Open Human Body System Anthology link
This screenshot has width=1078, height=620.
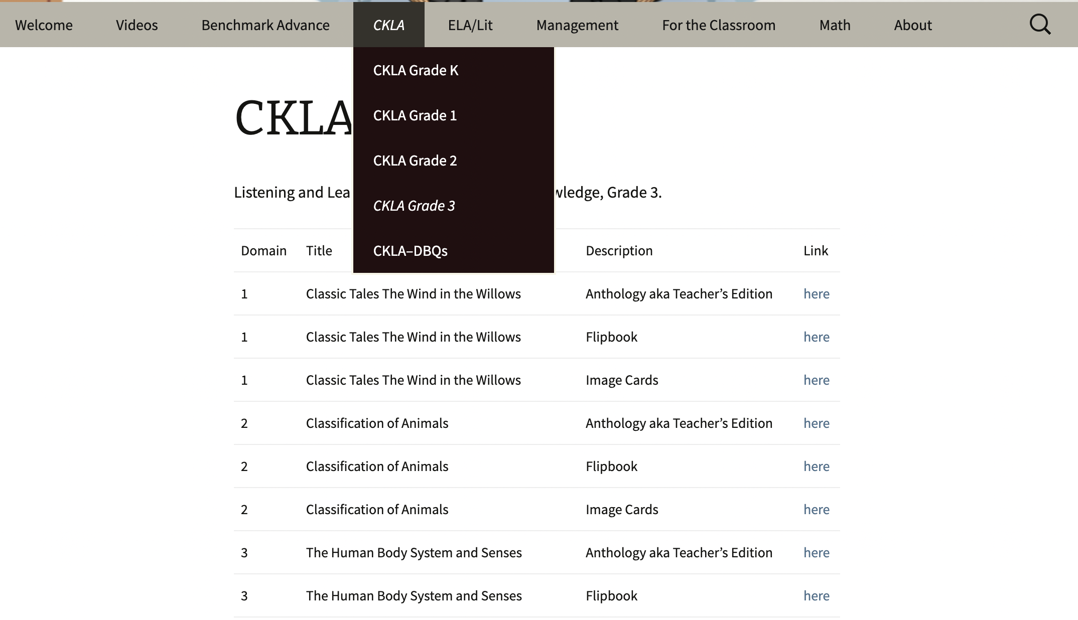point(816,553)
